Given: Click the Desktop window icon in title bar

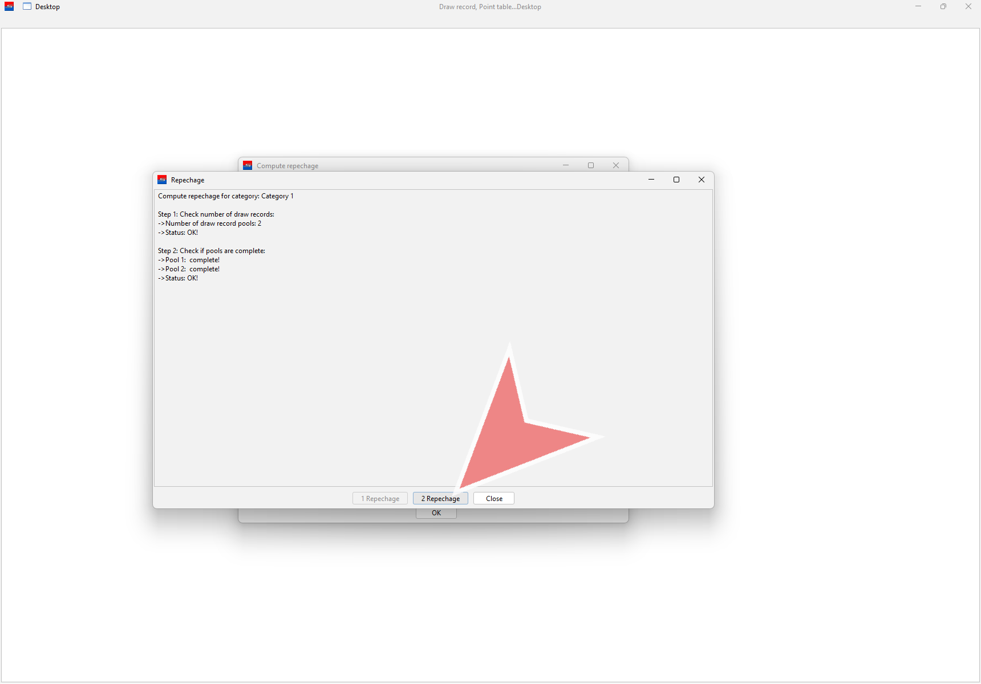Looking at the screenshot, I should pos(27,6).
